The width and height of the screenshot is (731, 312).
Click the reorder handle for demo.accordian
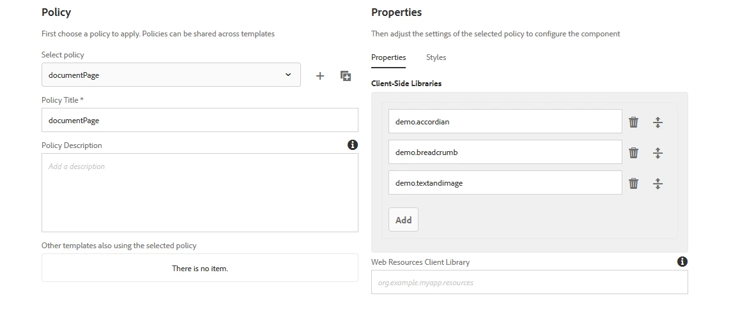point(658,122)
